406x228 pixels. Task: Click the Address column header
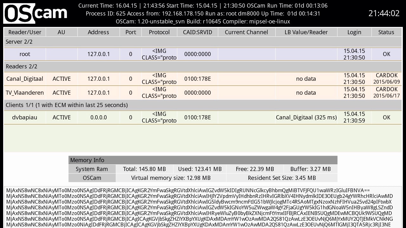click(98, 32)
